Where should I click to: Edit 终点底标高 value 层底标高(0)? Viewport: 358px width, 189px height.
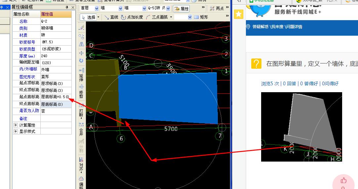tap(56, 104)
